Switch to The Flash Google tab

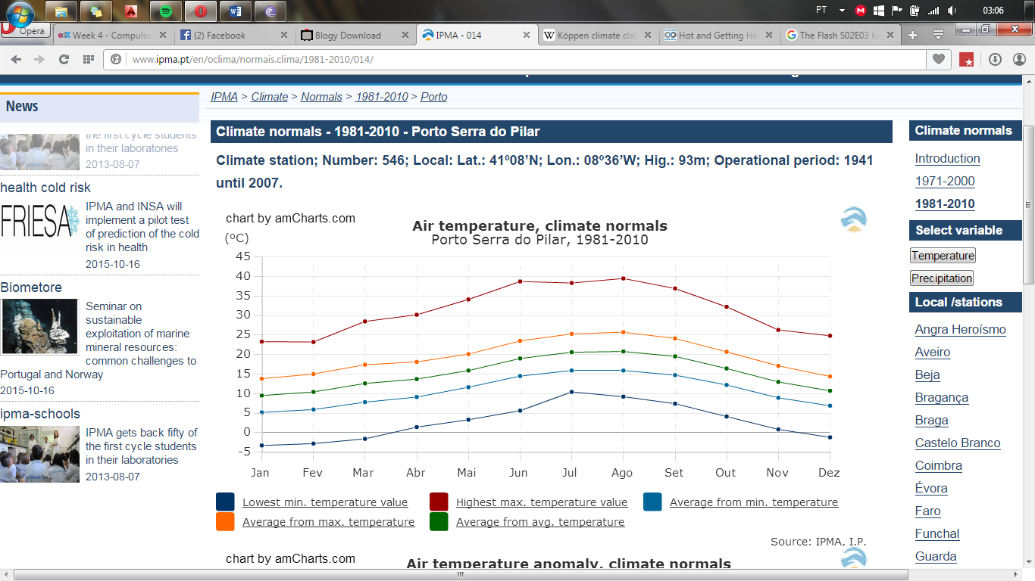(x=840, y=35)
